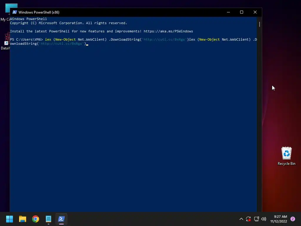Maximize the PowerShell window

click(x=242, y=12)
